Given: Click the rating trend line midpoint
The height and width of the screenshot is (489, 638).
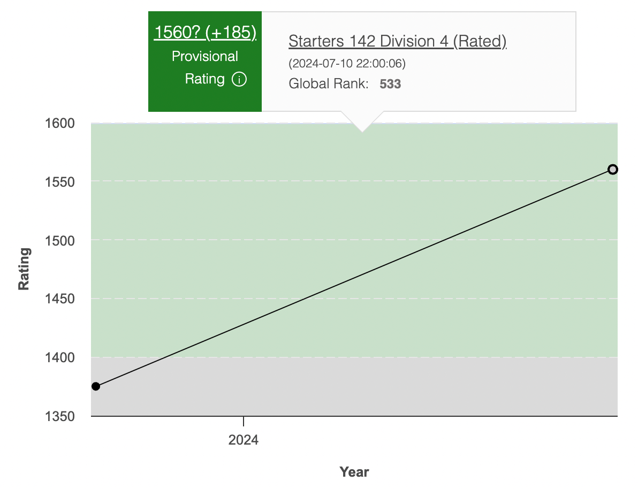Looking at the screenshot, I should 354,278.
